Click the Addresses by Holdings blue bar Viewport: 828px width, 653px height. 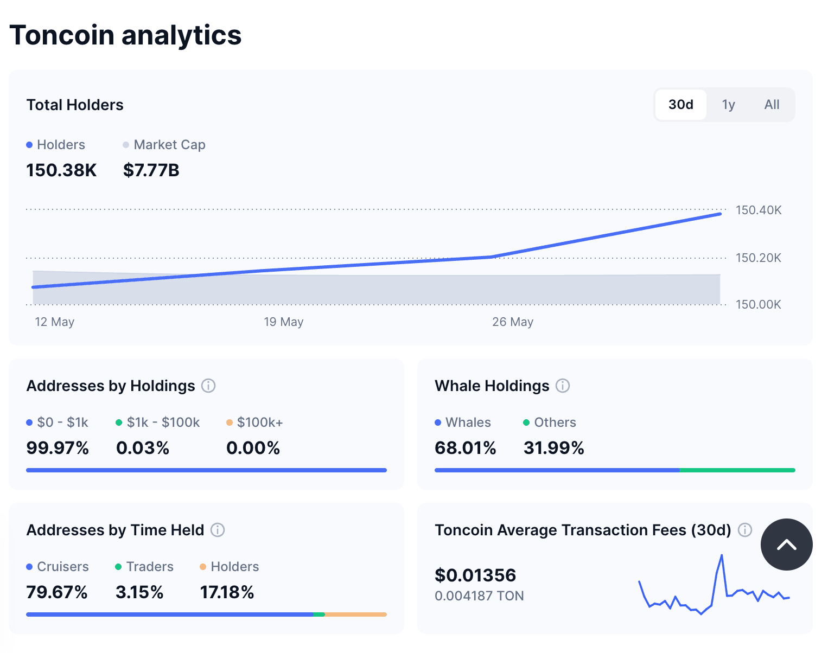[x=206, y=470]
